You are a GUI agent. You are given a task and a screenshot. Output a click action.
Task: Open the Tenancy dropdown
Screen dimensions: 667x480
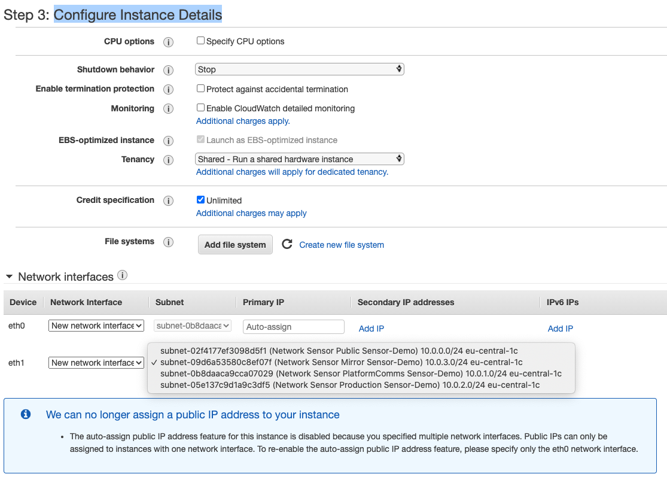(x=300, y=159)
